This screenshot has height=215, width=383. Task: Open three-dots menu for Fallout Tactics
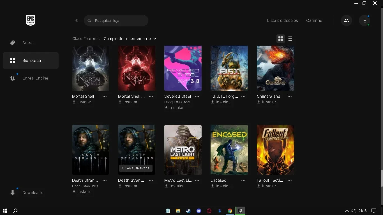(x=290, y=180)
